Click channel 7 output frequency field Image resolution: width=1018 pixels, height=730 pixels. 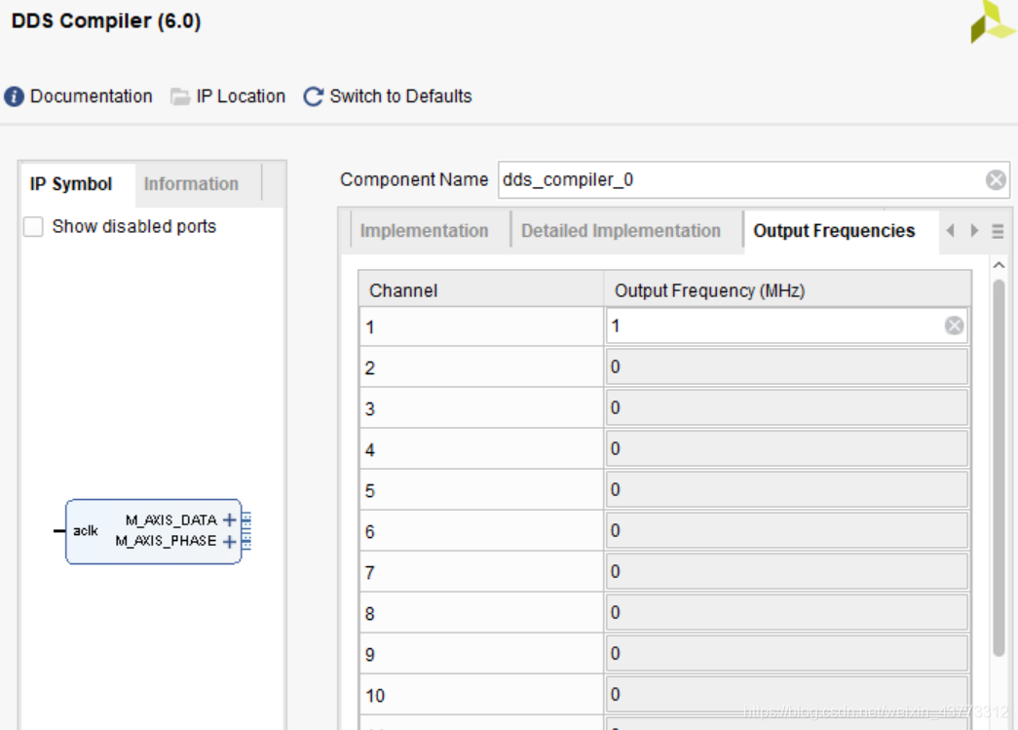(787, 571)
